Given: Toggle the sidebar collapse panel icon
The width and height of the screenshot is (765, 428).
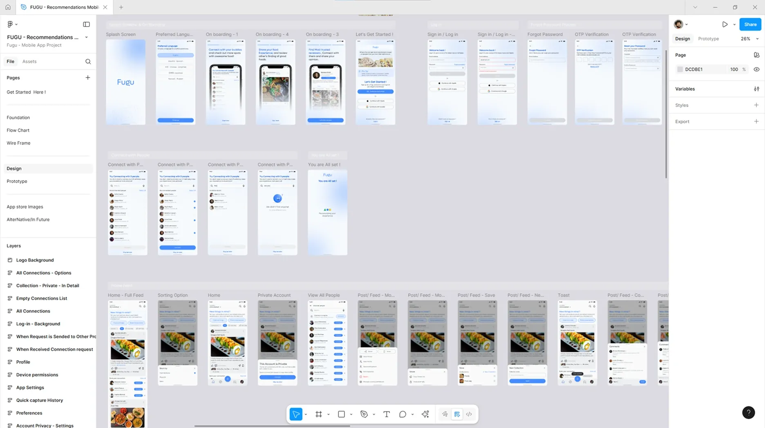Looking at the screenshot, I should [x=86, y=25].
